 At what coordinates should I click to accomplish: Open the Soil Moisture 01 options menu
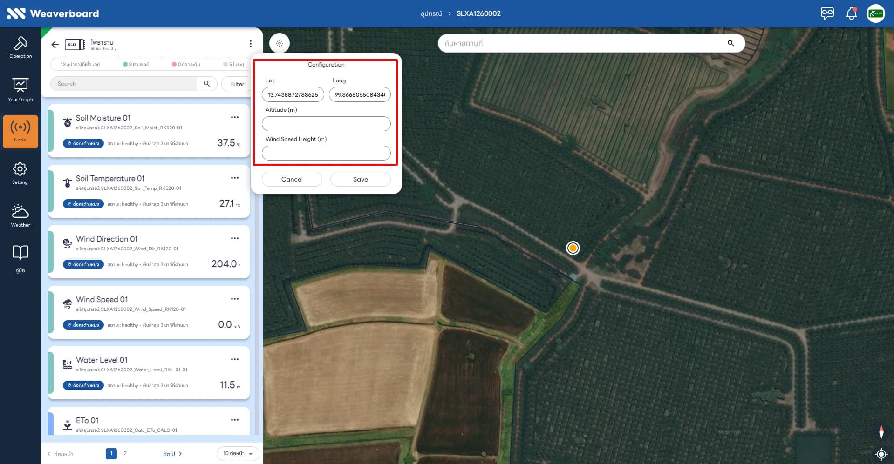point(235,117)
